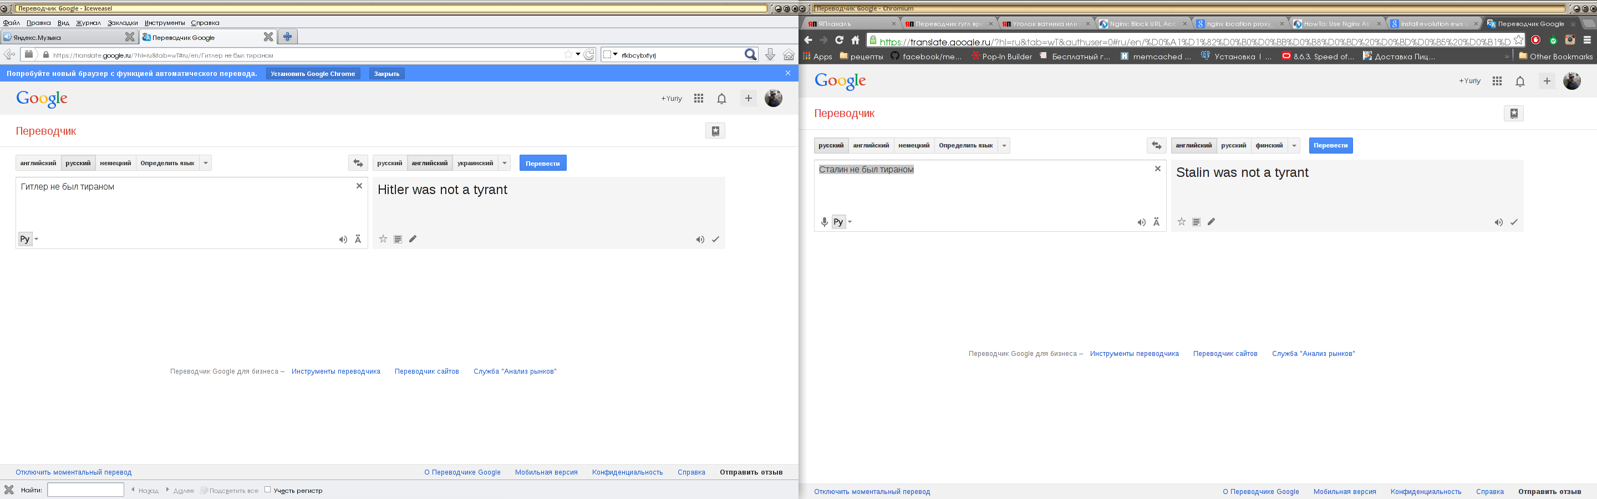Listen to the 'Hitler was not a tyrant' translation

pyautogui.click(x=699, y=240)
